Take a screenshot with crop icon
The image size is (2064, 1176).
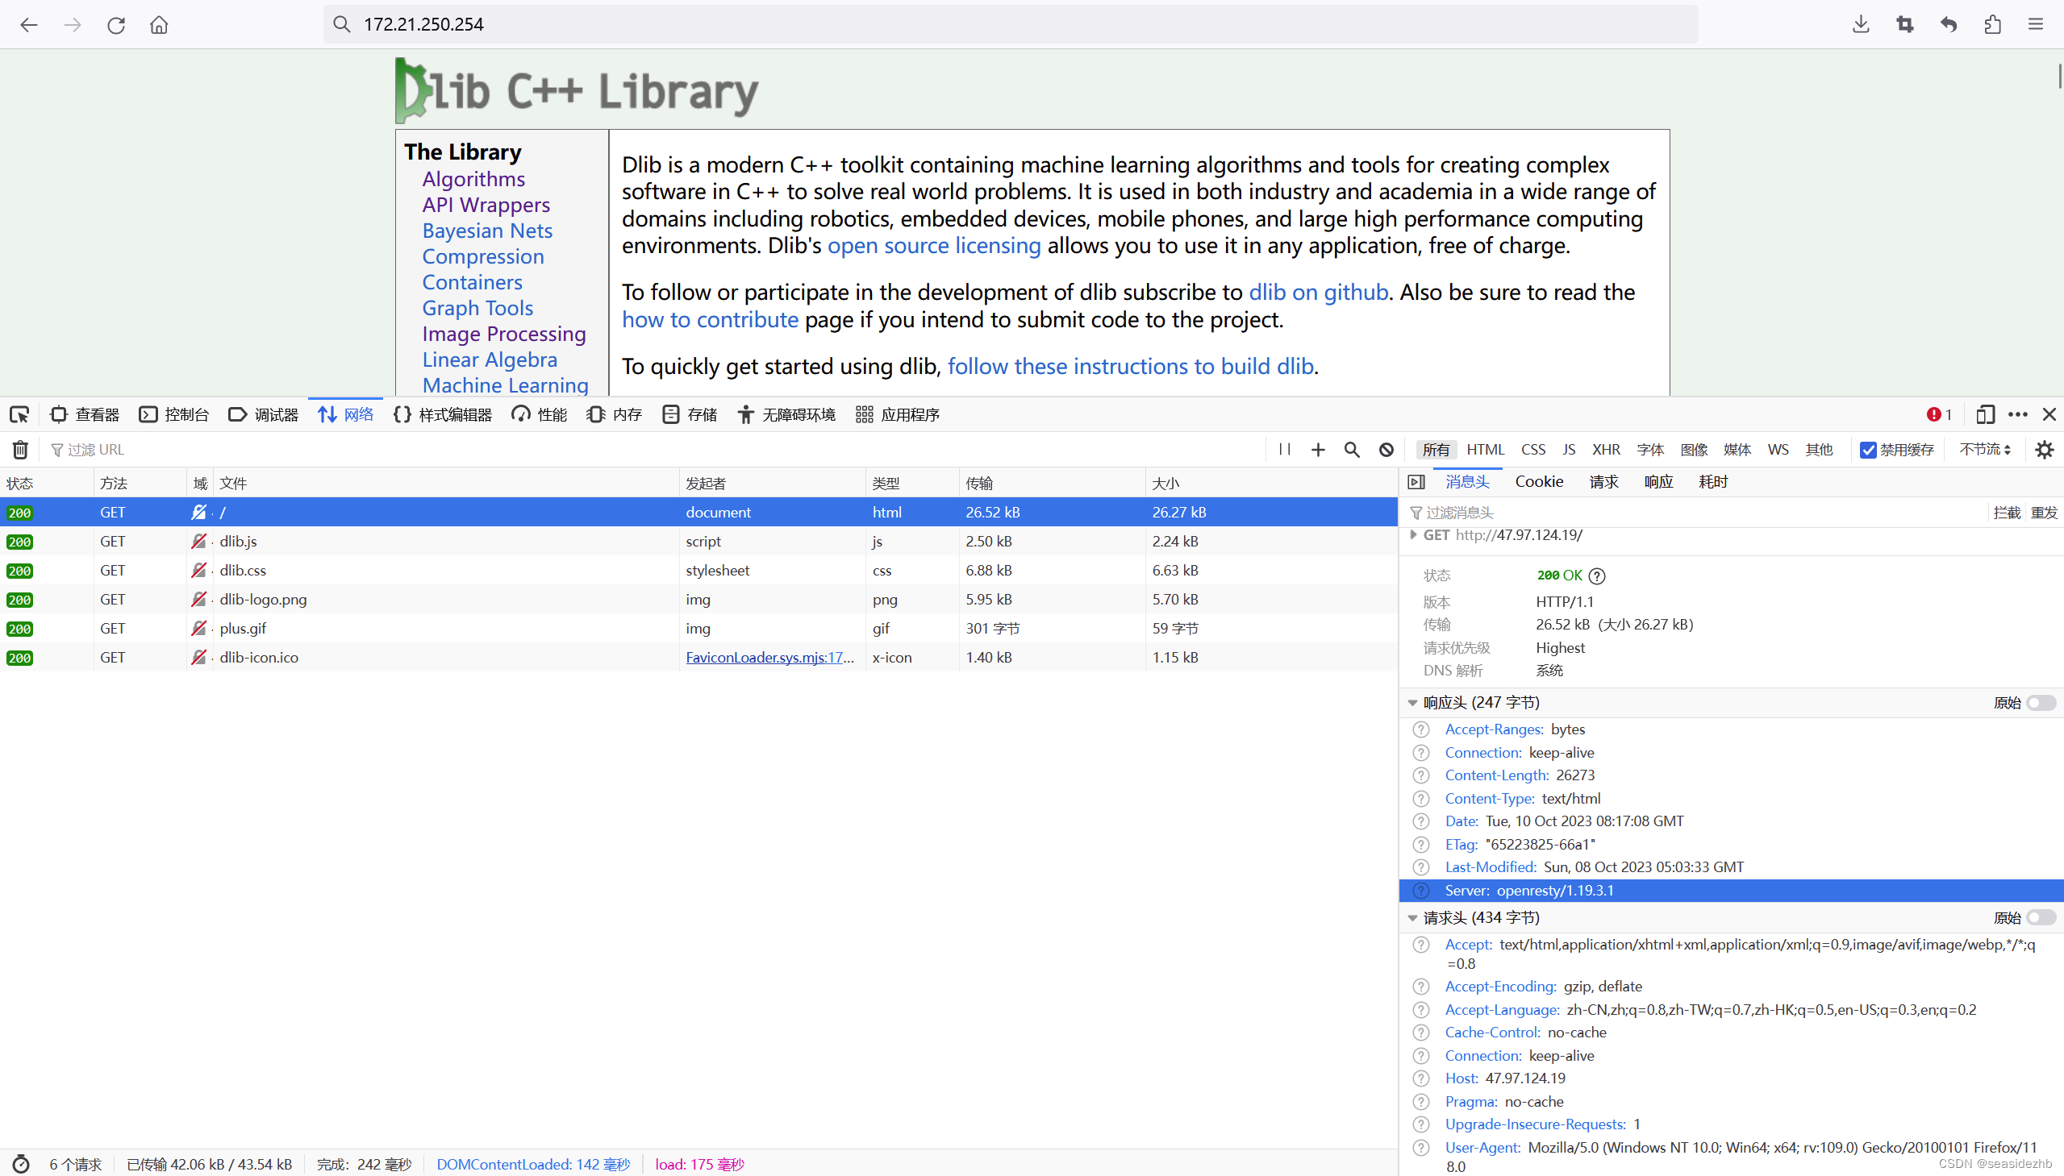(x=1905, y=24)
